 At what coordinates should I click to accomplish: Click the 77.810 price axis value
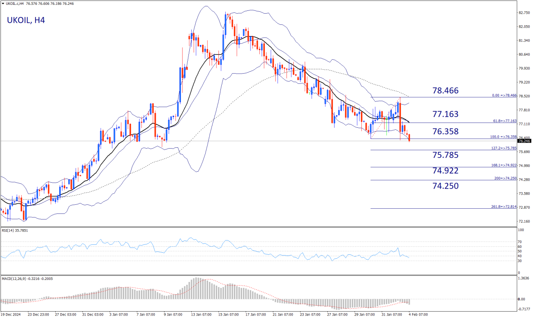tap(524, 110)
